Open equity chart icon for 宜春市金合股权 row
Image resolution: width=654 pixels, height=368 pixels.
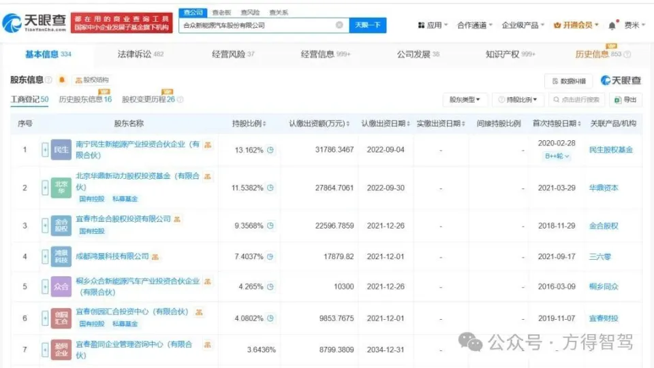click(x=177, y=219)
